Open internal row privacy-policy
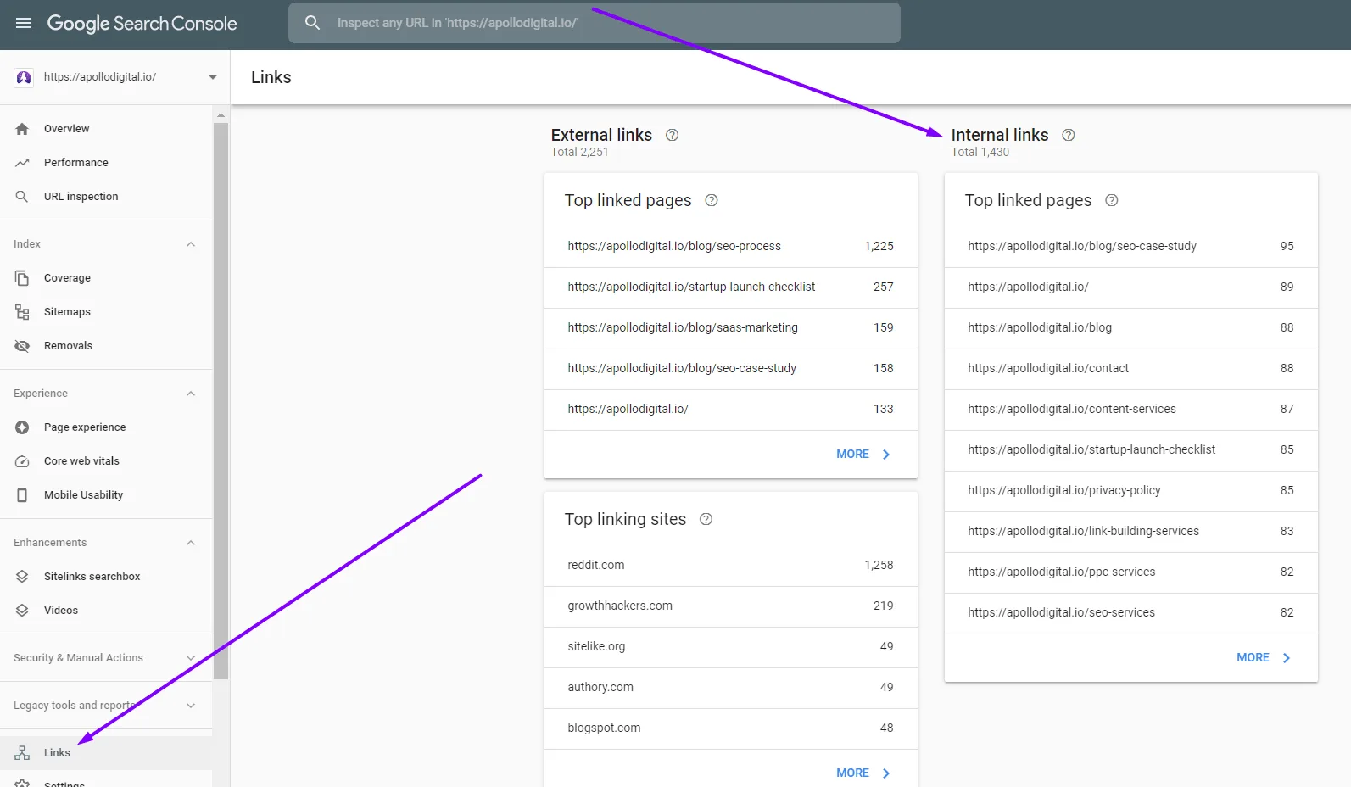Screen dimensions: 1351x787 [1131, 490]
